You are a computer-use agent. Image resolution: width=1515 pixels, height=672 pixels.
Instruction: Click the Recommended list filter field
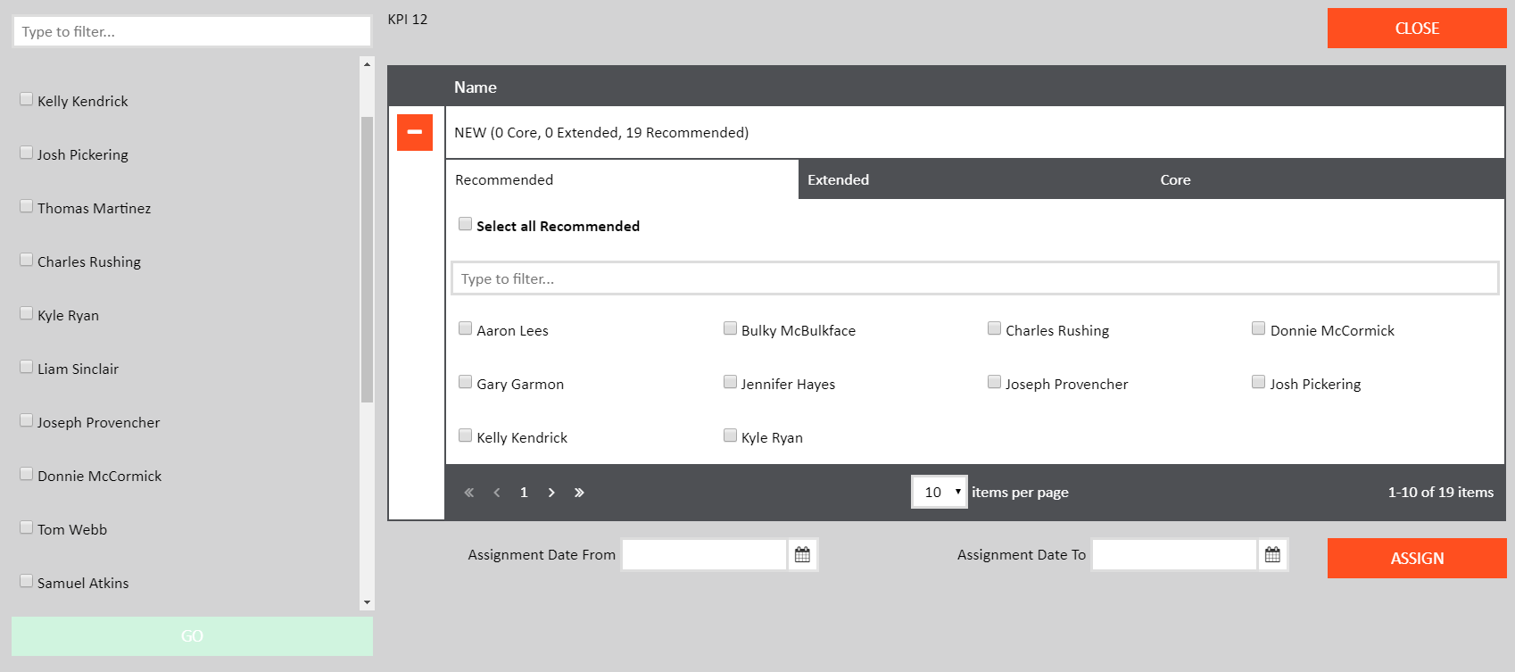coord(974,278)
